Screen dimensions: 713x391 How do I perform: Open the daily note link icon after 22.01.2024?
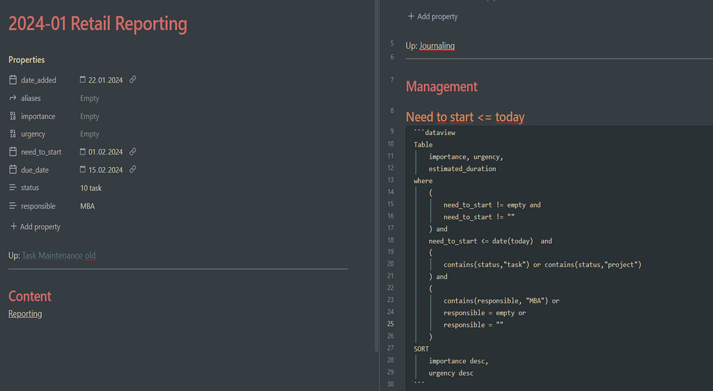click(x=133, y=80)
